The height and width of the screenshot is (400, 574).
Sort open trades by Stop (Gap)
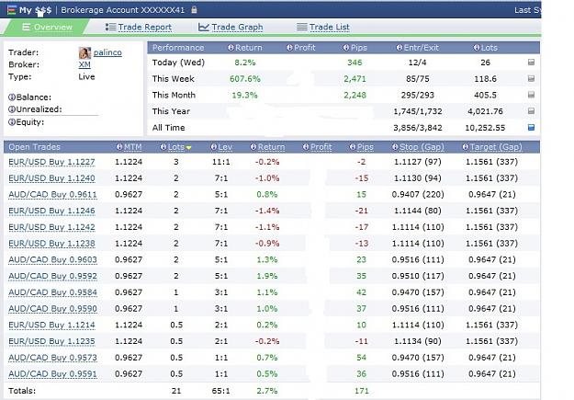[x=422, y=147]
